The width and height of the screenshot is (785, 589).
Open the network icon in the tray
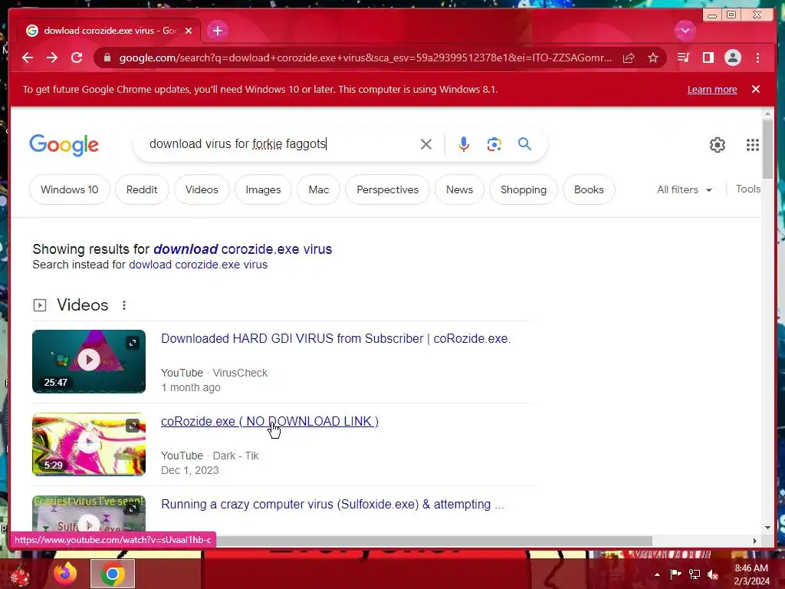coord(695,574)
